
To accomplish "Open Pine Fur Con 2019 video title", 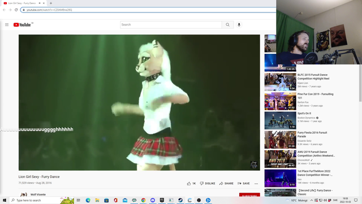I will (x=316, y=96).
